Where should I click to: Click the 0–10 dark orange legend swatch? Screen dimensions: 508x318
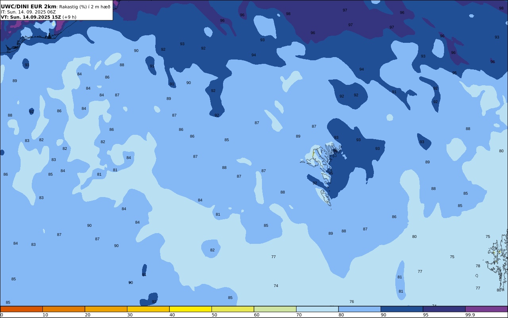(21, 309)
